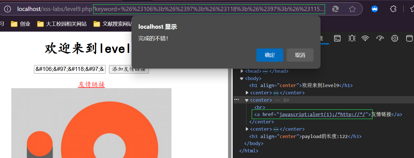Expand the head element node
This screenshot has width=414, height=158.
pyautogui.click(x=242, y=71)
